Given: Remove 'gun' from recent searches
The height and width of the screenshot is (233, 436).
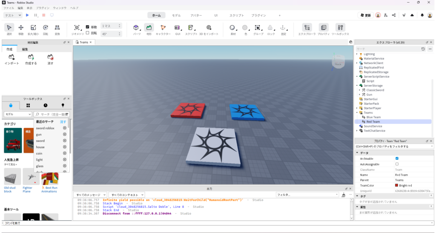Looking at the screenshot, I should pyautogui.click(x=65, y=134).
